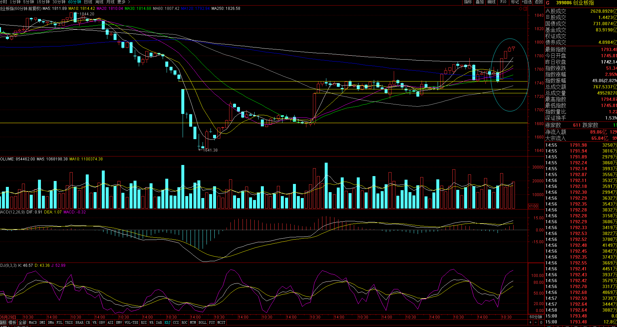This screenshot has width=617, height=327.
Task: Expand 更多 period options
Action: click(123, 2)
